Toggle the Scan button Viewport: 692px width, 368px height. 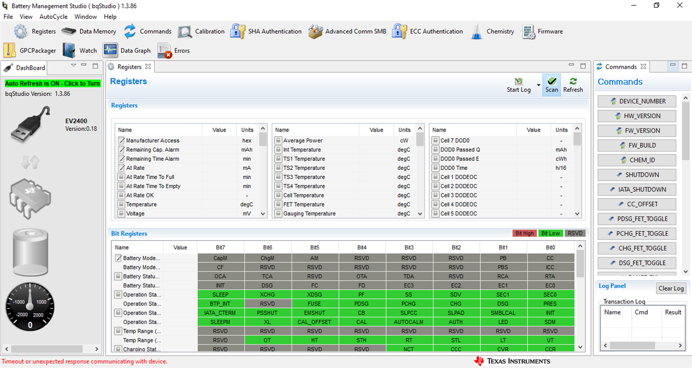pyautogui.click(x=551, y=85)
